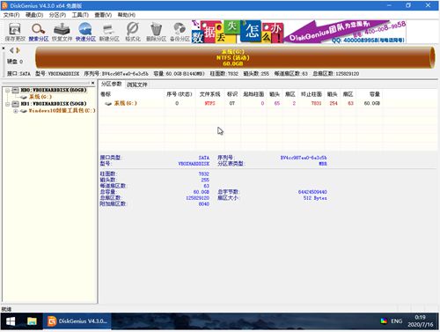Go to next disk with right arrow
The width and height of the screenshot is (440, 332).
pos(18,50)
